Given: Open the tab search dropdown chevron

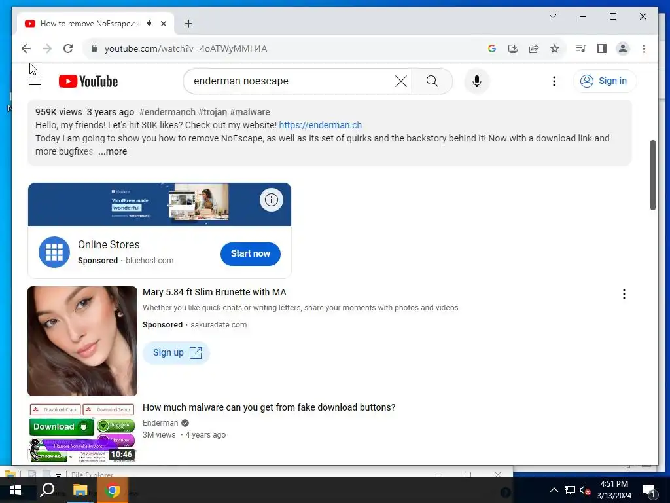Looking at the screenshot, I should click(553, 16).
